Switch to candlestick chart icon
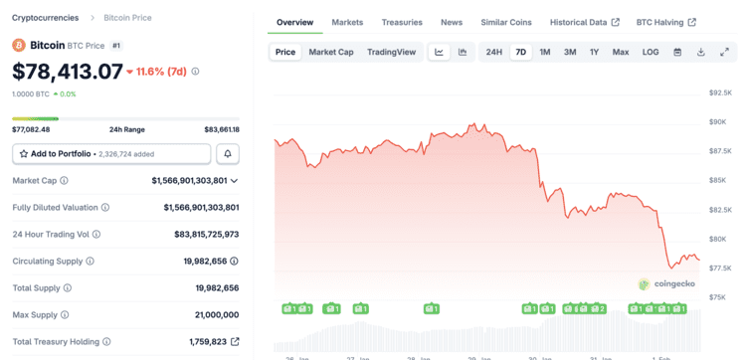745x360 pixels. [463, 53]
